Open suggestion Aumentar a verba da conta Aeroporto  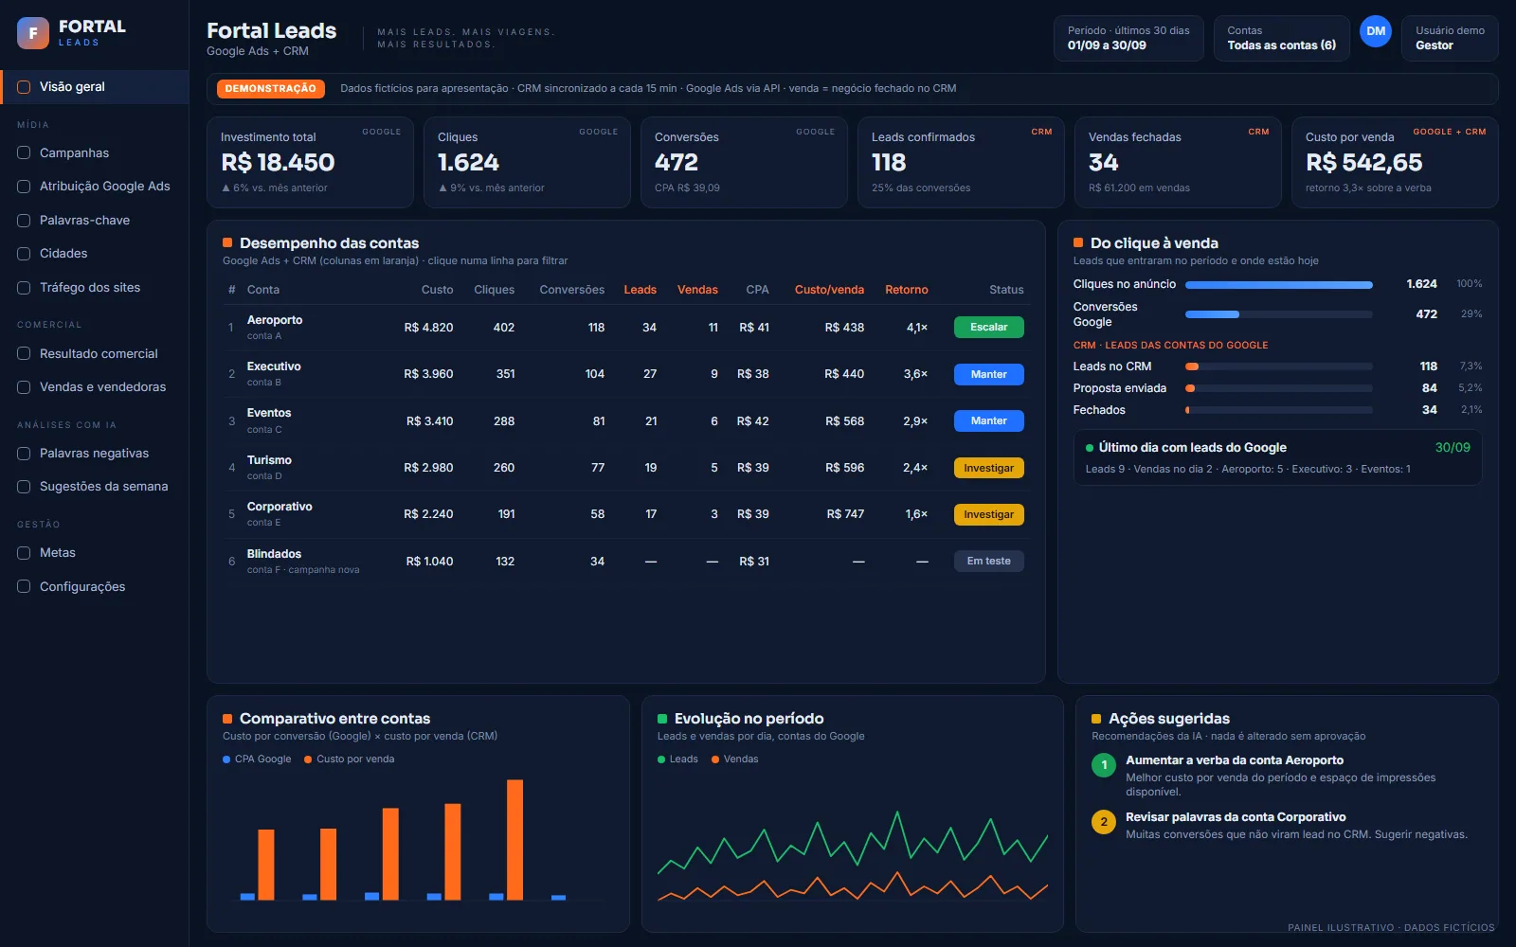pyautogui.click(x=1287, y=776)
